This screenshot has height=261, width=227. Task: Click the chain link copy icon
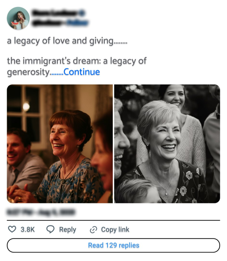93,230
